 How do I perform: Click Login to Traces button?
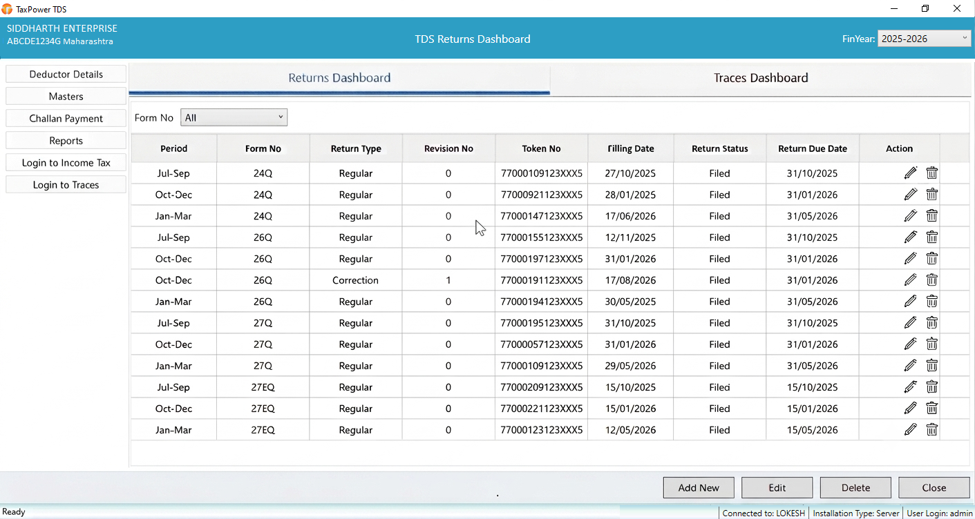coord(66,185)
